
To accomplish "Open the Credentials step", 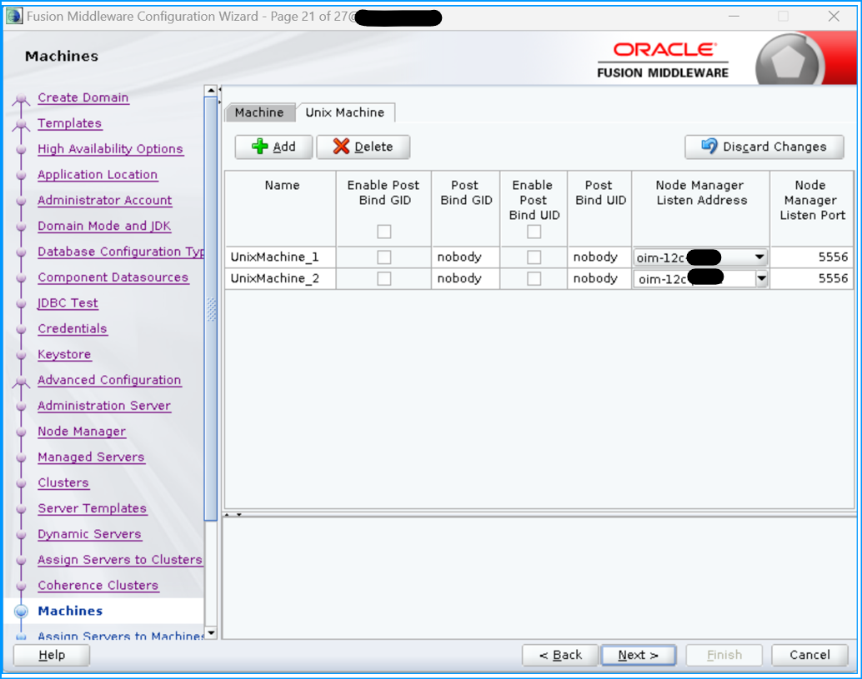I will point(73,328).
